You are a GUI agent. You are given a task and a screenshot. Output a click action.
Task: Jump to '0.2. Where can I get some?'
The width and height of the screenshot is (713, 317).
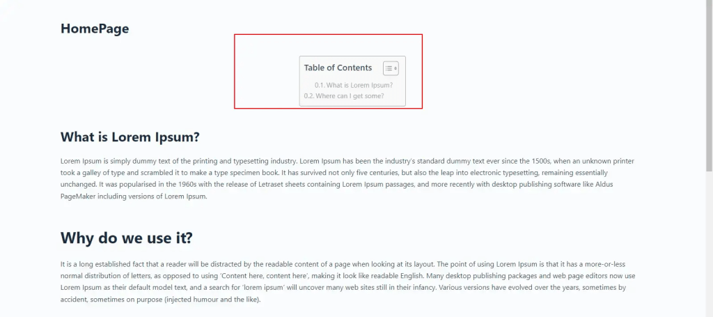click(x=344, y=96)
